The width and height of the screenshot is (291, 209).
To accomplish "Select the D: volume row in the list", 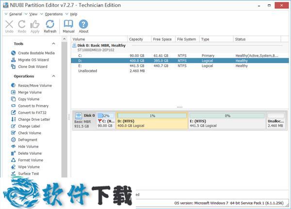I will point(179,61).
